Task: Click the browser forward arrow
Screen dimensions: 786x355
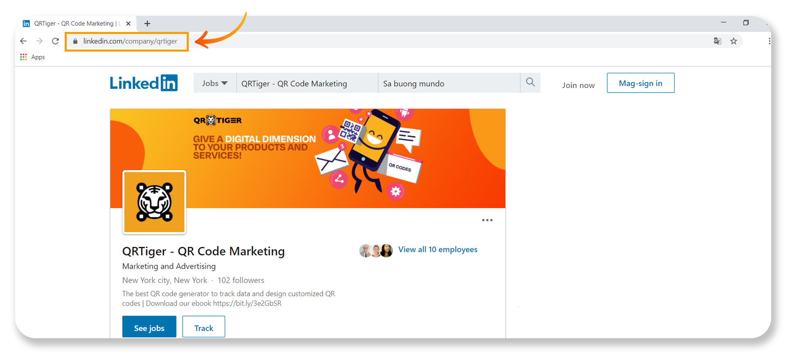Action: pos(39,41)
